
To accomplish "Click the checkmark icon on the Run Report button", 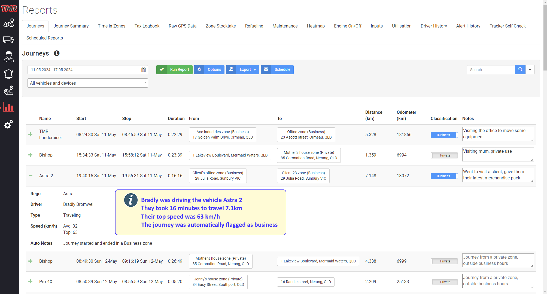I will [x=162, y=69].
